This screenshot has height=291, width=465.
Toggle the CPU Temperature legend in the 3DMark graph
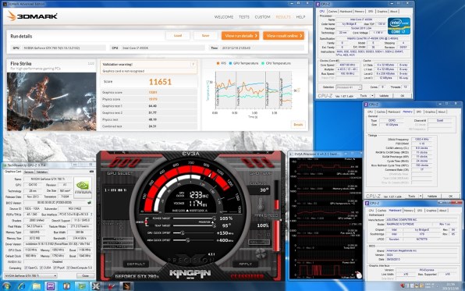pyautogui.click(x=276, y=63)
